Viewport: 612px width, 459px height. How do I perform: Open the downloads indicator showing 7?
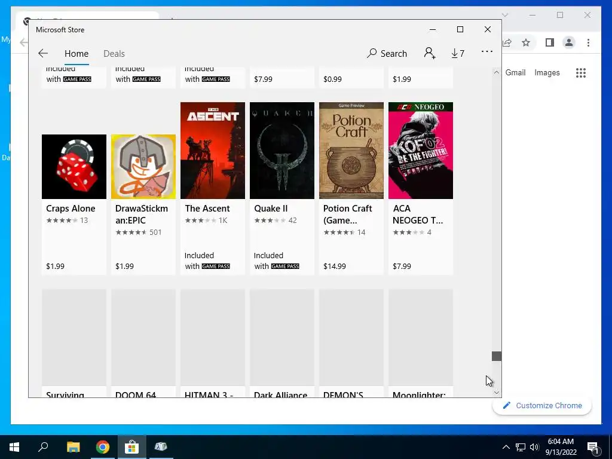pyautogui.click(x=457, y=53)
